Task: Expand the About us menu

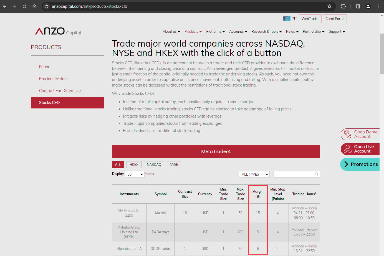Action: tap(171, 32)
